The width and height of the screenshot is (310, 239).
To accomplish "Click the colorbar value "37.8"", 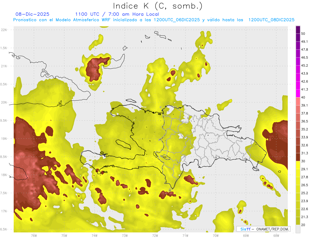I will (305, 113).
